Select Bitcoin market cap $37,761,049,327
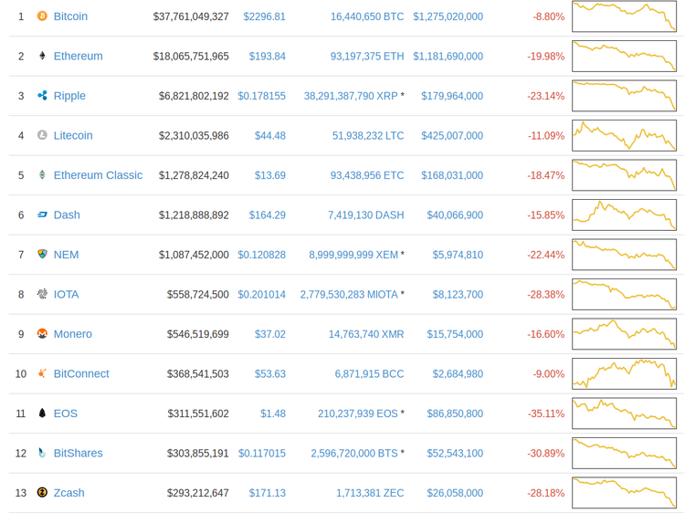 [x=191, y=16]
